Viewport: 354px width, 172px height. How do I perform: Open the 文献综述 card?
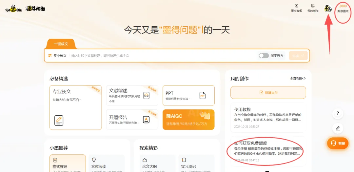pos(132,95)
